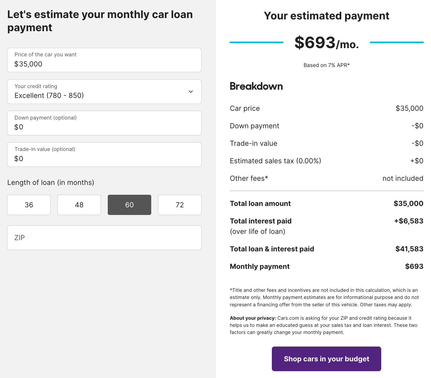Select the 72-month loan length
This screenshot has width=431, height=378.
tap(180, 205)
